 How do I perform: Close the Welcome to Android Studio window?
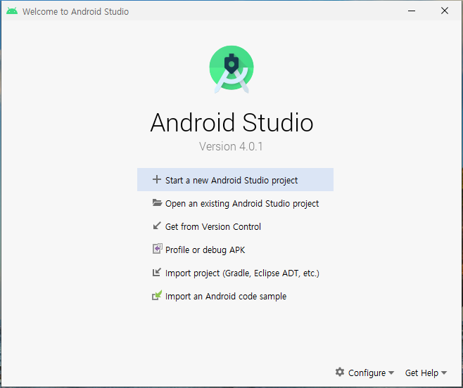pyautogui.click(x=445, y=11)
